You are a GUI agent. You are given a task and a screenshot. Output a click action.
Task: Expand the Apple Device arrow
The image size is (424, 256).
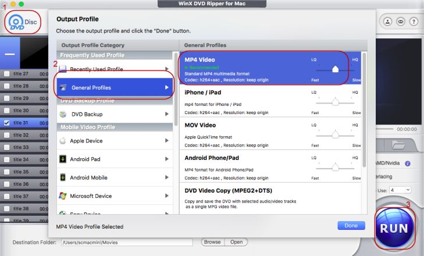[x=167, y=140]
